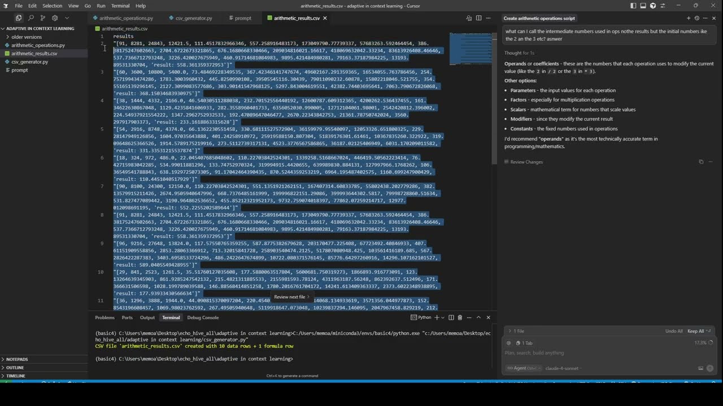Select arithmetic_results.csv in explorer
723x406 pixels.
[43, 54]
